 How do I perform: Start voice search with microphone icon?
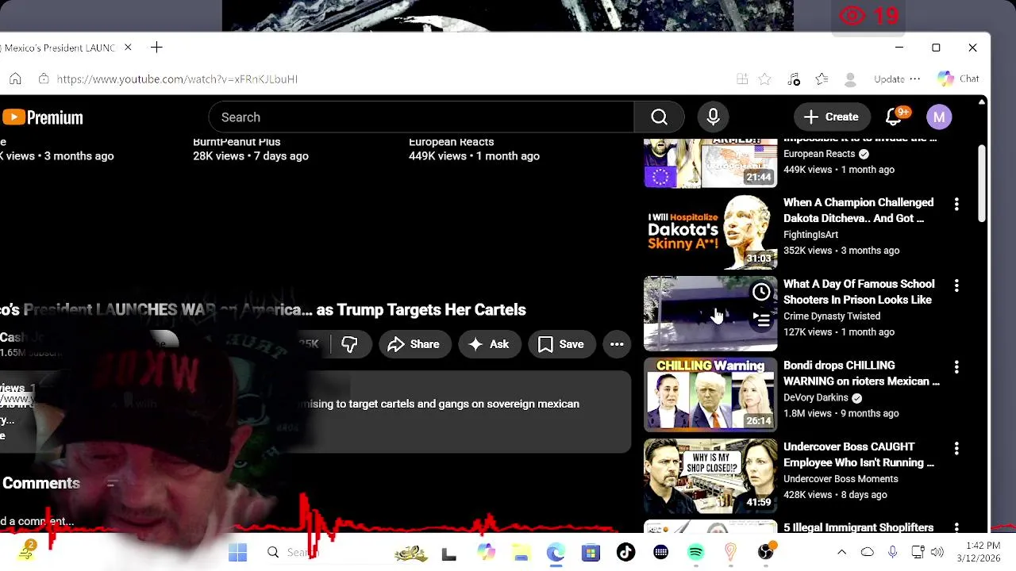713,117
